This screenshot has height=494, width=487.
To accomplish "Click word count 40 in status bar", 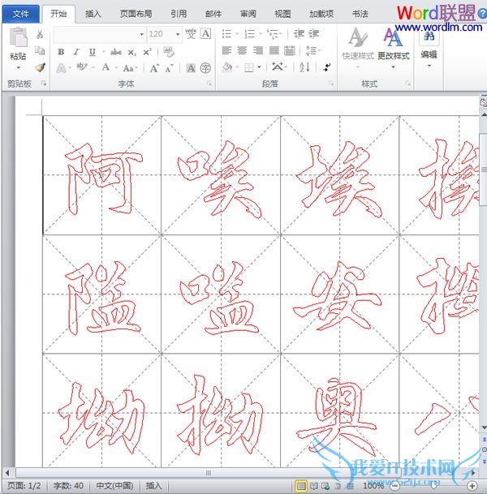I will click(x=68, y=486).
